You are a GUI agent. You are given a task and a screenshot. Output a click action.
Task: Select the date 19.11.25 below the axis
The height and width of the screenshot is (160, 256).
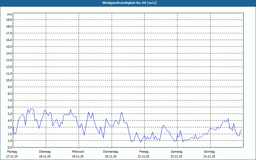click(x=78, y=156)
